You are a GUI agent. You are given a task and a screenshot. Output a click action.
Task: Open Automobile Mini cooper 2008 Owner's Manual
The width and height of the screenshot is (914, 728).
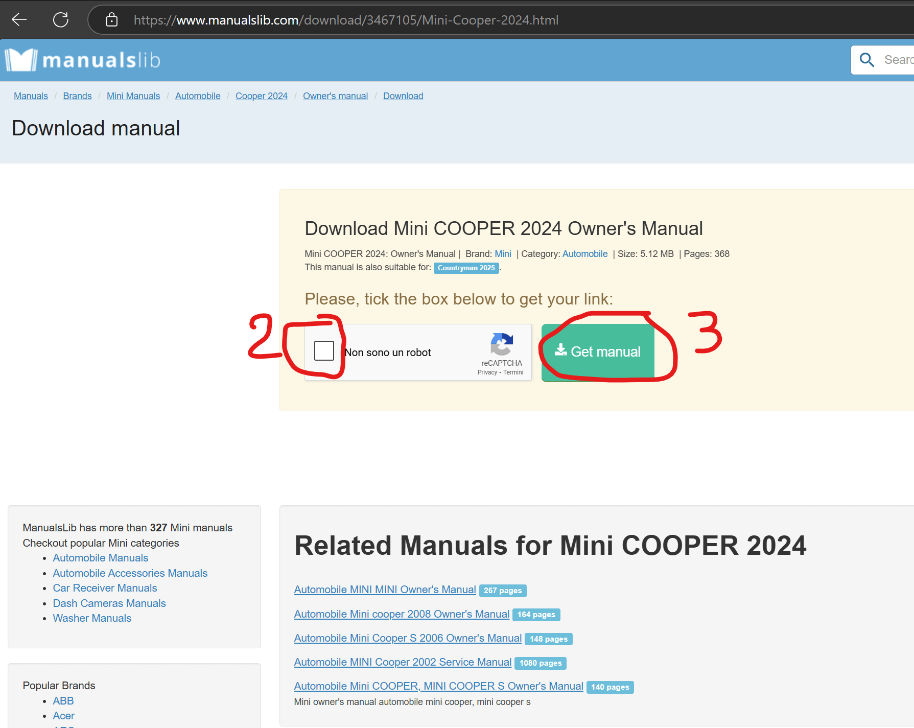click(402, 614)
